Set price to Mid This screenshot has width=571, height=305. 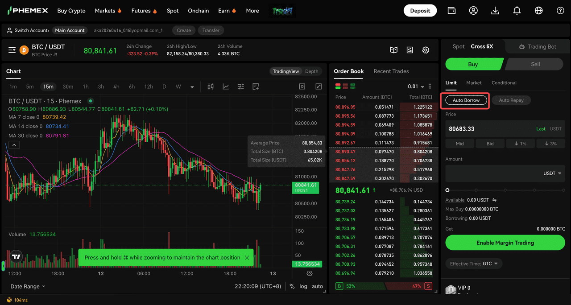point(460,144)
